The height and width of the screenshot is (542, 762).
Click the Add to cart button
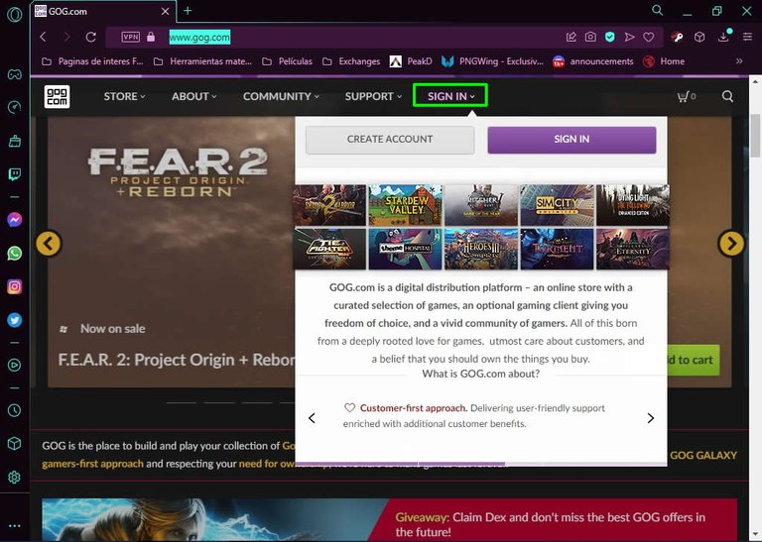pos(694,360)
